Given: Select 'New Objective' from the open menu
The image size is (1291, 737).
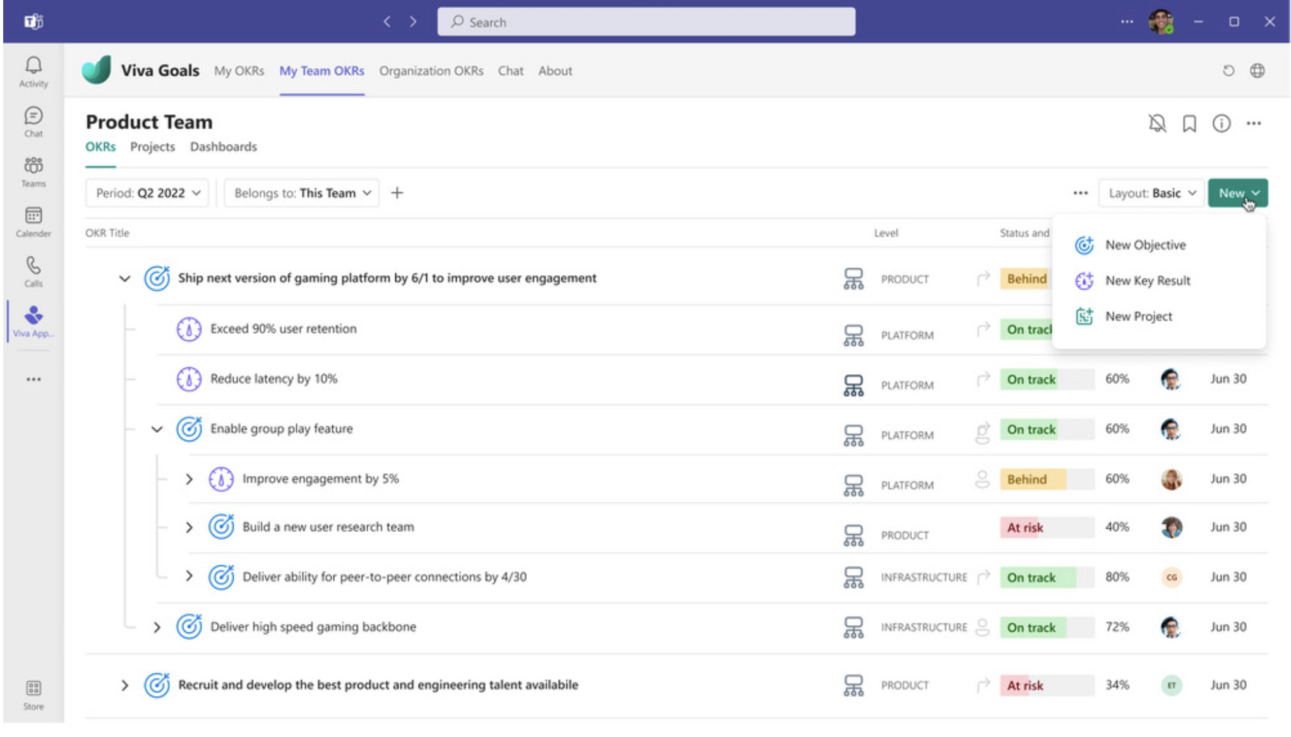Looking at the screenshot, I should coord(1146,245).
